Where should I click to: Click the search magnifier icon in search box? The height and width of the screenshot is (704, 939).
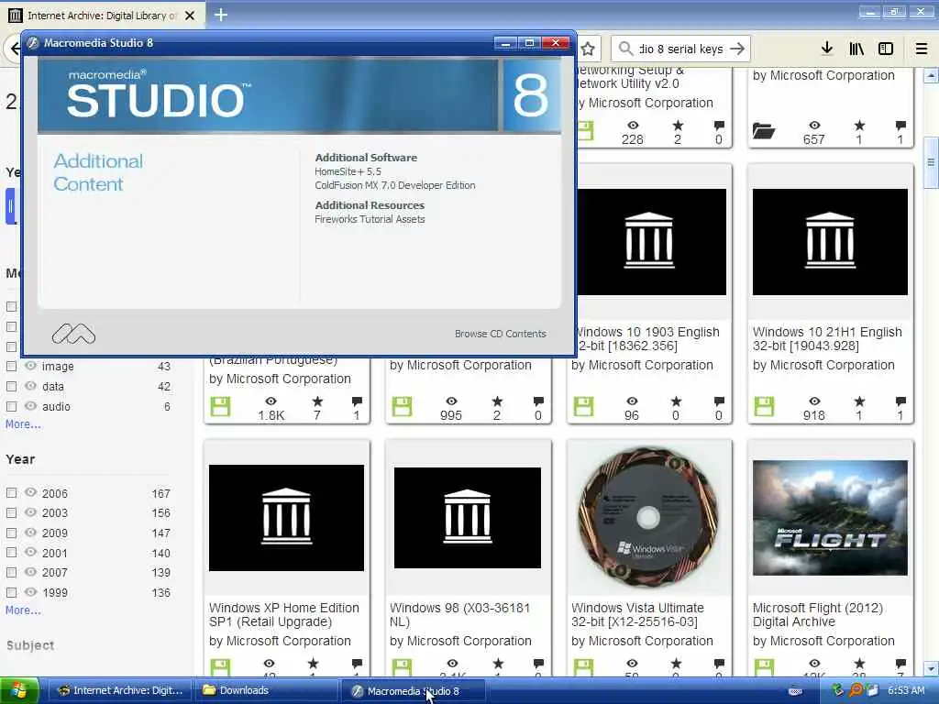(625, 49)
